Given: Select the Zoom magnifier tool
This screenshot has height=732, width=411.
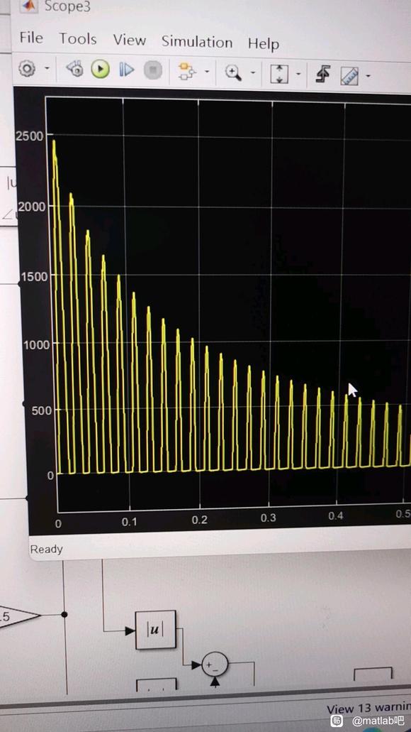Looking at the screenshot, I should [233, 72].
